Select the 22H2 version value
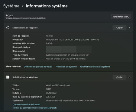 click(x=48, y=89)
